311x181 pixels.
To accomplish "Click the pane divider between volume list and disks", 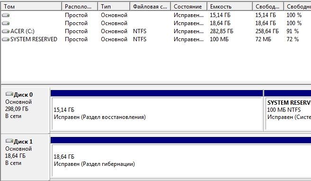I will coord(156,83).
